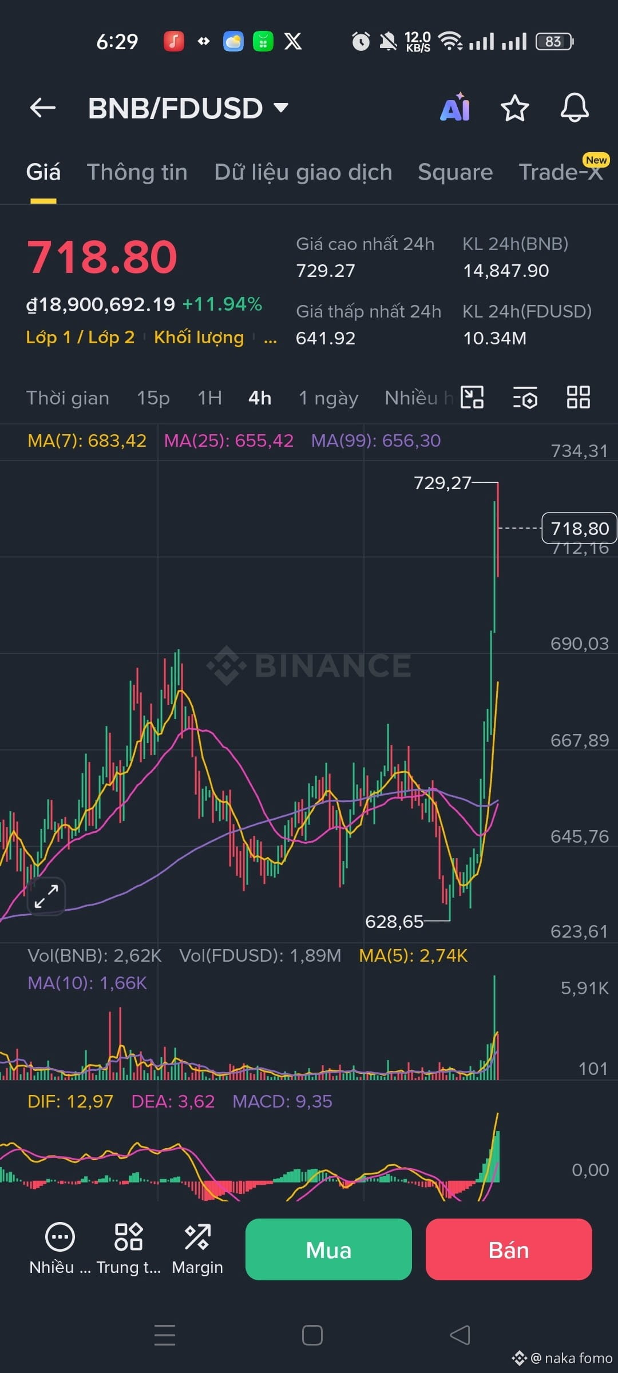Tap the Vol(BNB): 2,62K label

(x=94, y=955)
